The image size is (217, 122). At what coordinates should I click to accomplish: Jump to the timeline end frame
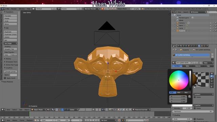pyautogui.click(x=99, y=120)
